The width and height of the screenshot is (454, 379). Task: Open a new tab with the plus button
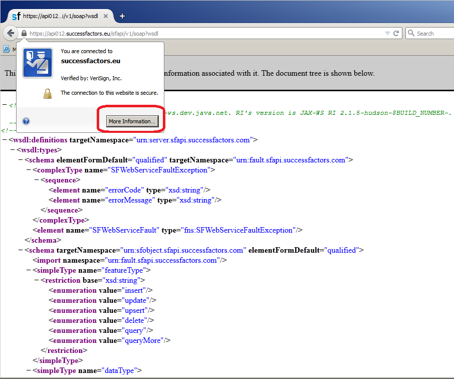122,16
